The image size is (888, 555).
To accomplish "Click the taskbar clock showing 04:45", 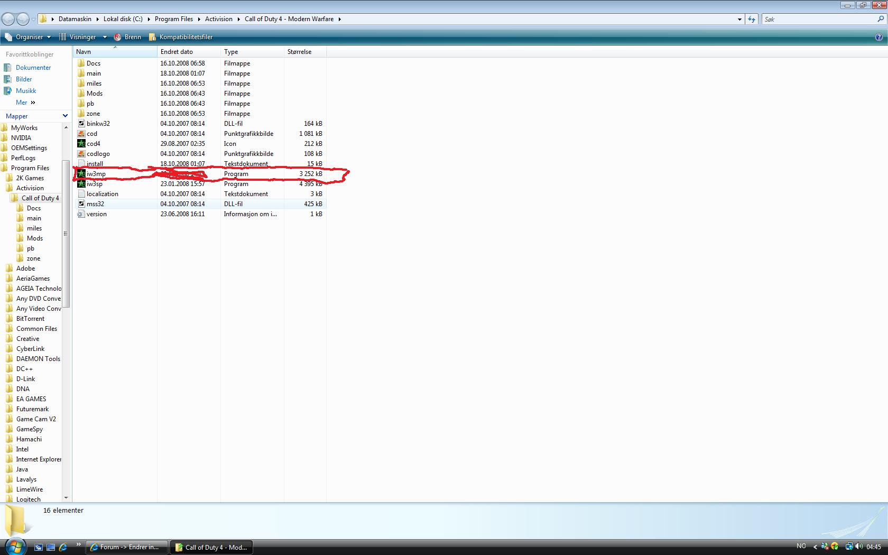I will tap(874, 547).
